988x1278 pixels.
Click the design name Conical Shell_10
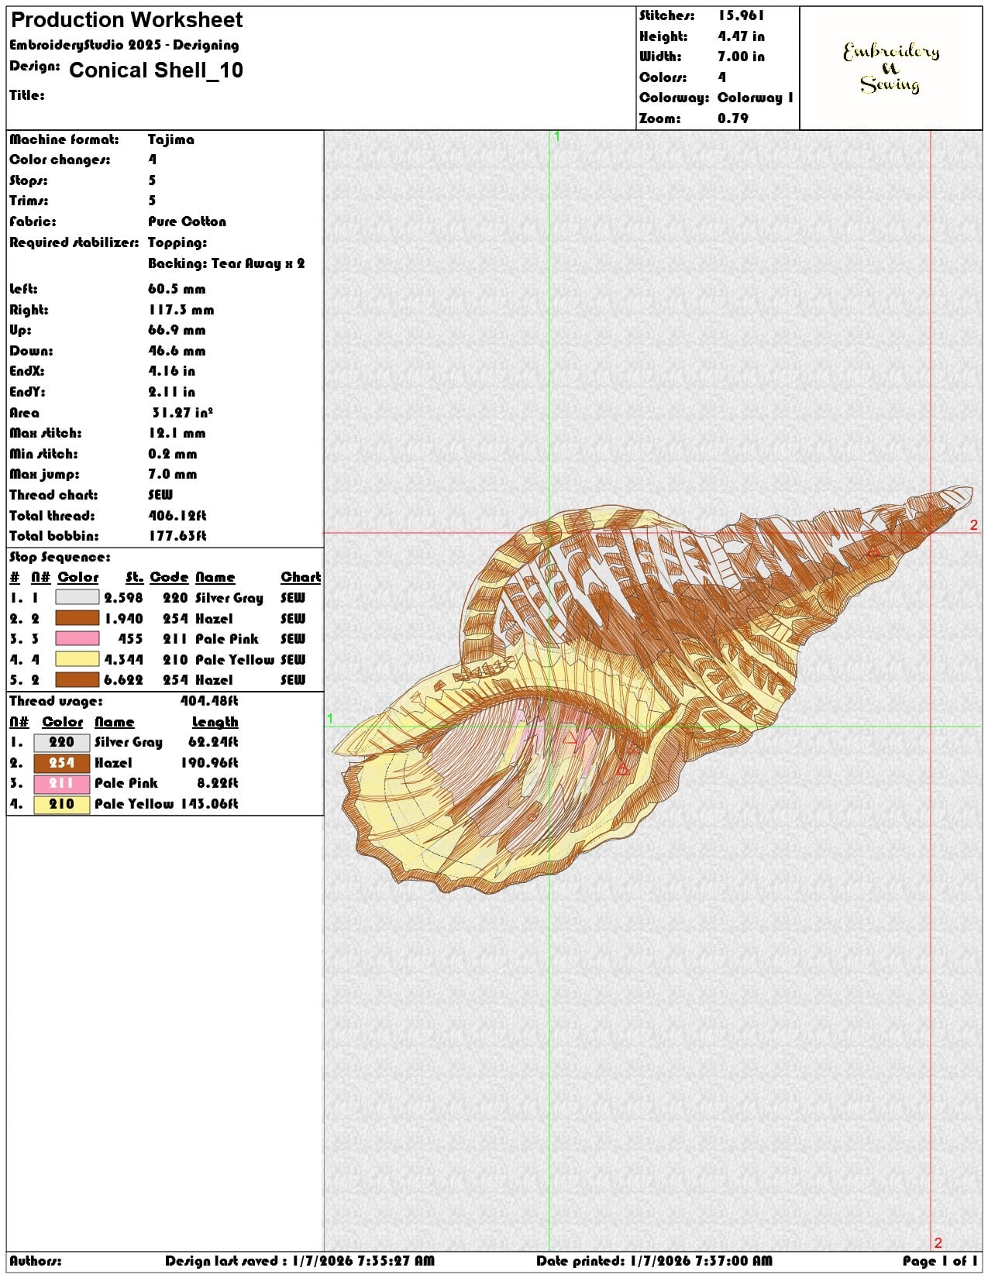click(156, 70)
